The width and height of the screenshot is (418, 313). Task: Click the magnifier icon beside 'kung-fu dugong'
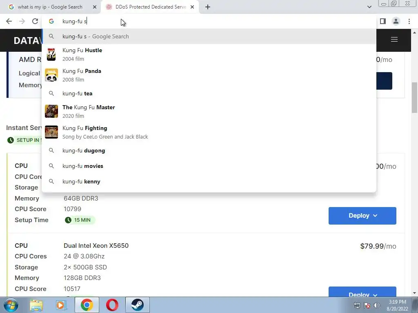51,150
